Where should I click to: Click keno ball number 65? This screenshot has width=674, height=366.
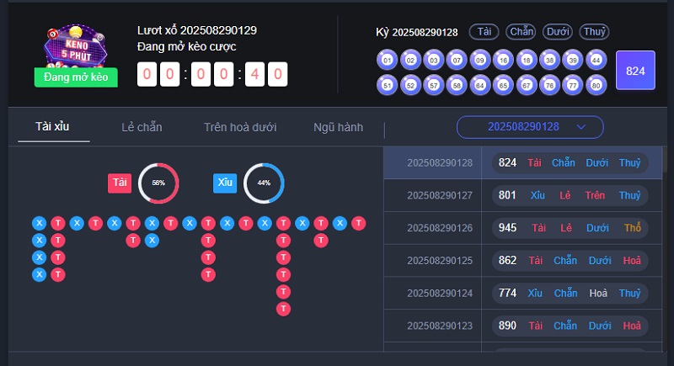[x=503, y=85]
